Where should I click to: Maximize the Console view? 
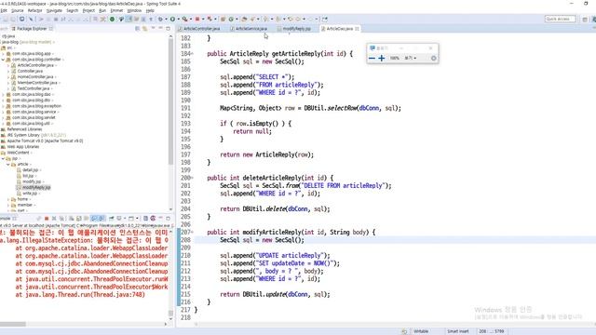168,219
